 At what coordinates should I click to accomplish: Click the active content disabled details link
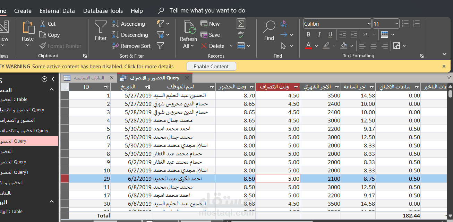coord(103,67)
